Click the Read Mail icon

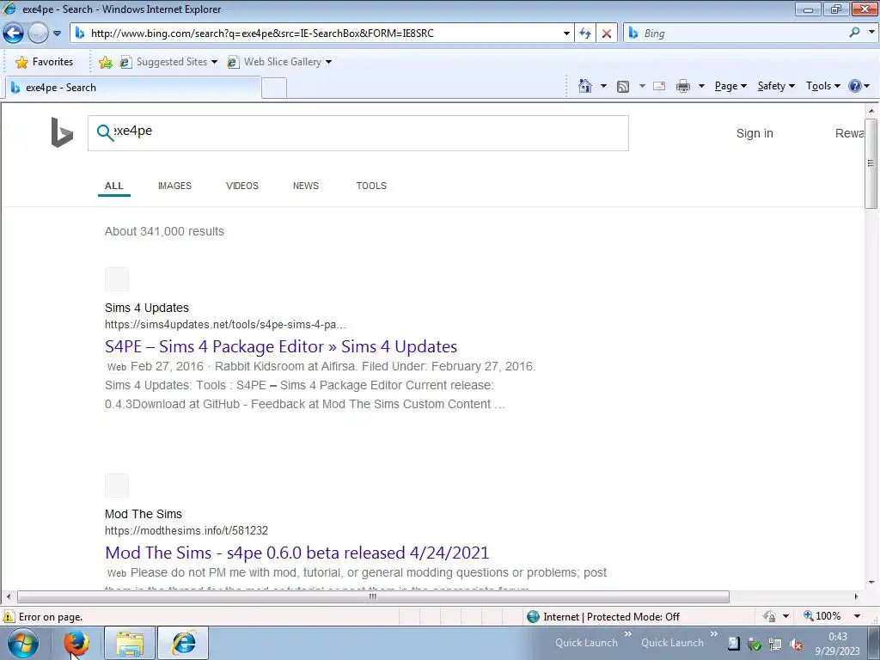(x=659, y=86)
